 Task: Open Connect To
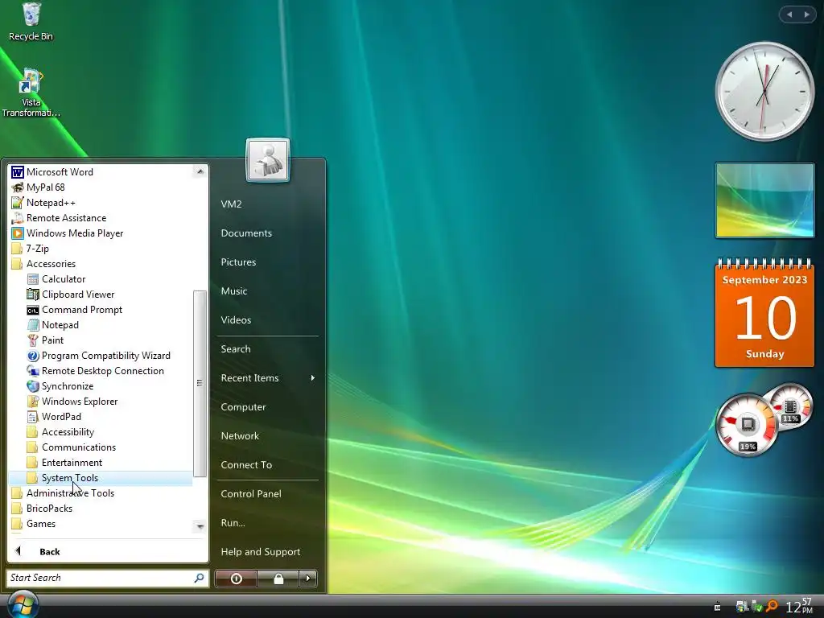pos(246,464)
